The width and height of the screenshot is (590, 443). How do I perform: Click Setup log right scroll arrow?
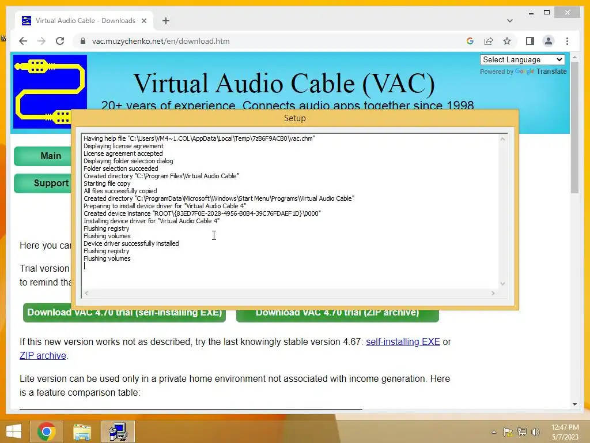(x=493, y=293)
